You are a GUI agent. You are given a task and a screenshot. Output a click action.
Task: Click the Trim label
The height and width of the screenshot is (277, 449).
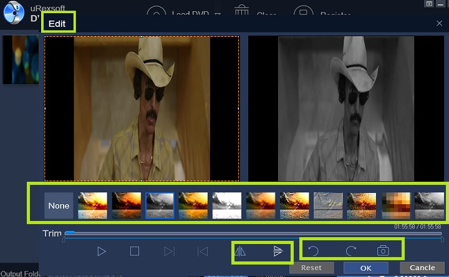(x=52, y=233)
